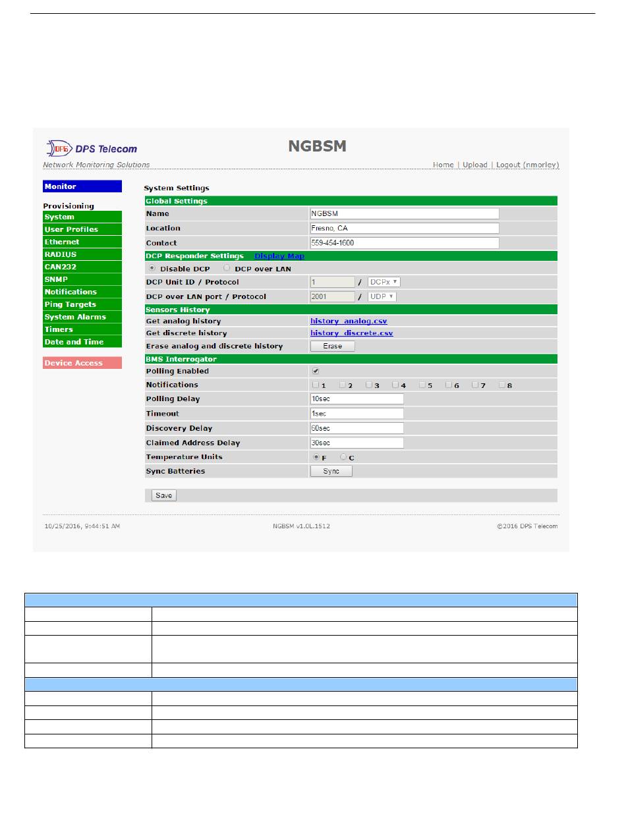
Task: Click the Discovery Delay field
Action: pos(356,428)
